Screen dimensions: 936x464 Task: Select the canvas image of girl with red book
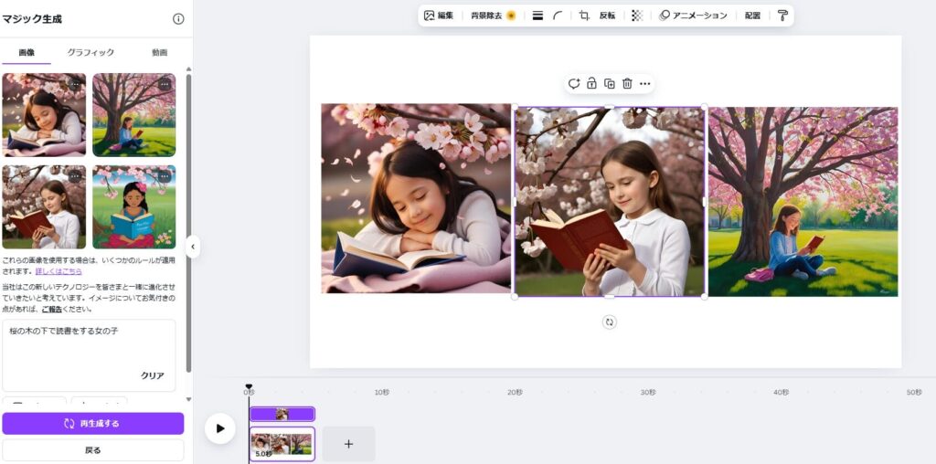pos(610,202)
